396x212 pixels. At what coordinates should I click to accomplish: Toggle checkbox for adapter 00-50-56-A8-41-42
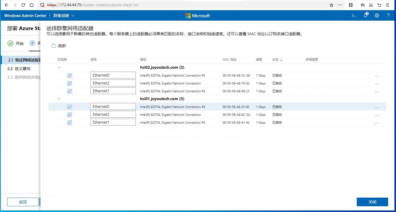click(69, 123)
